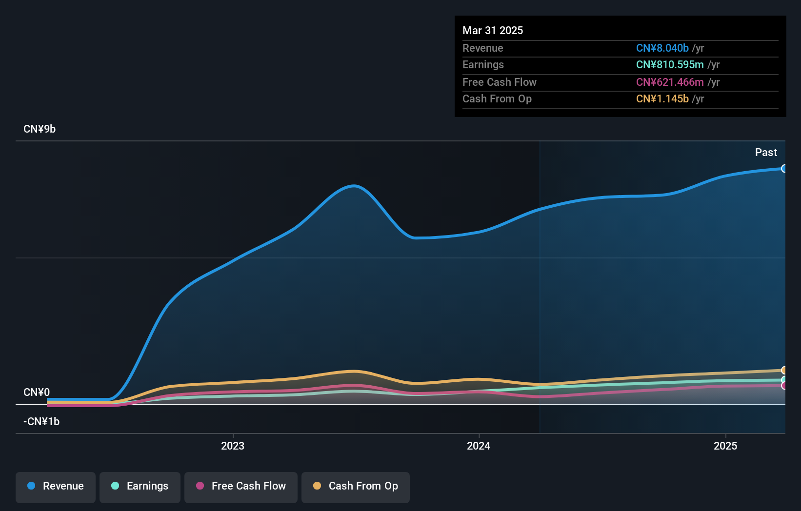This screenshot has width=801, height=511.
Task: Select the Earnings endpoint marker
Action: (x=784, y=380)
